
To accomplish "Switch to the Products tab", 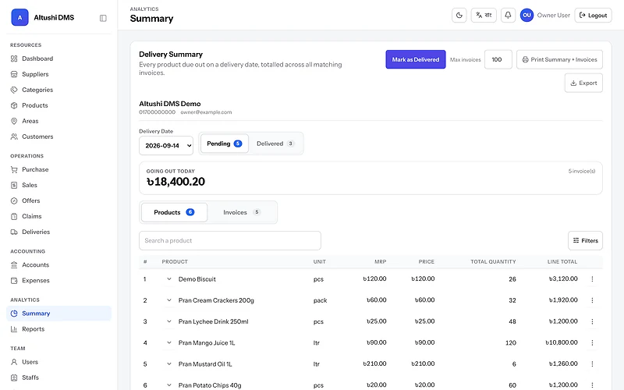I will (x=174, y=212).
